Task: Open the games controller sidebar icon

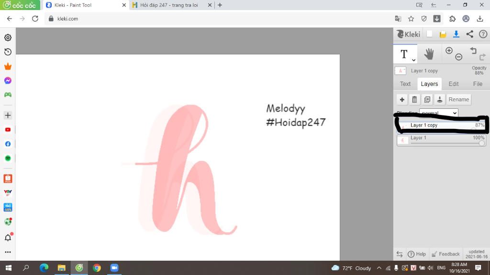Action: click(8, 95)
